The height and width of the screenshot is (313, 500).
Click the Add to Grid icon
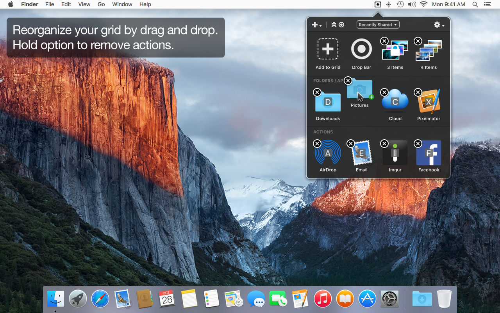pyautogui.click(x=328, y=49)
